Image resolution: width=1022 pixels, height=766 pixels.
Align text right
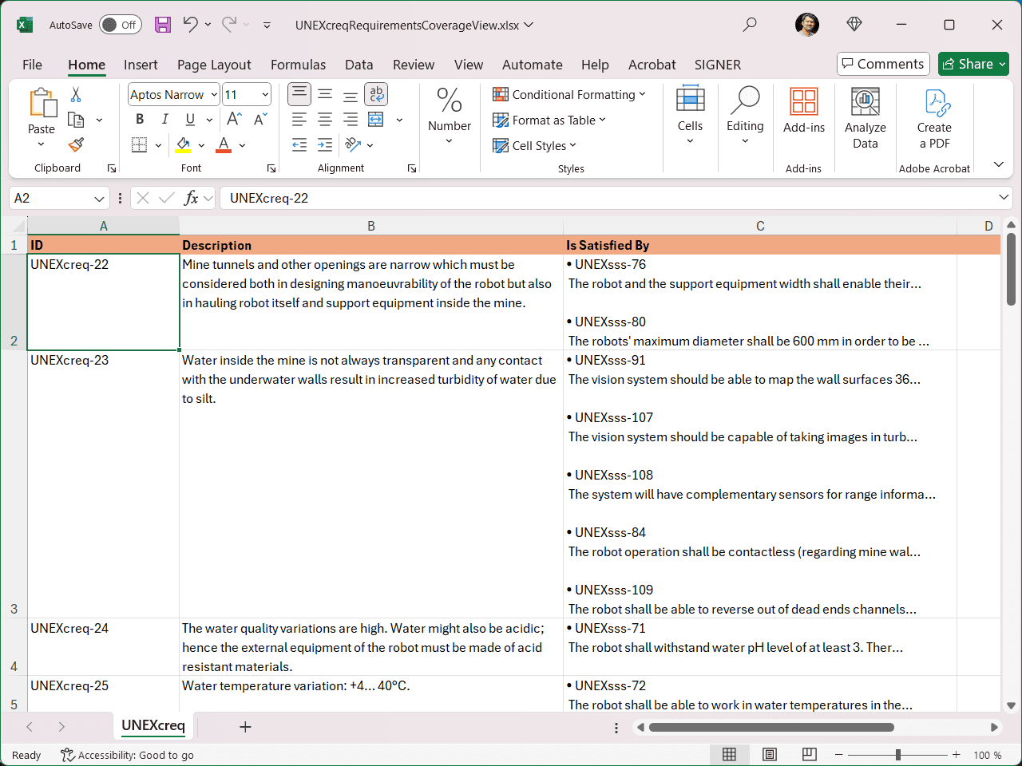click(351, 120)
